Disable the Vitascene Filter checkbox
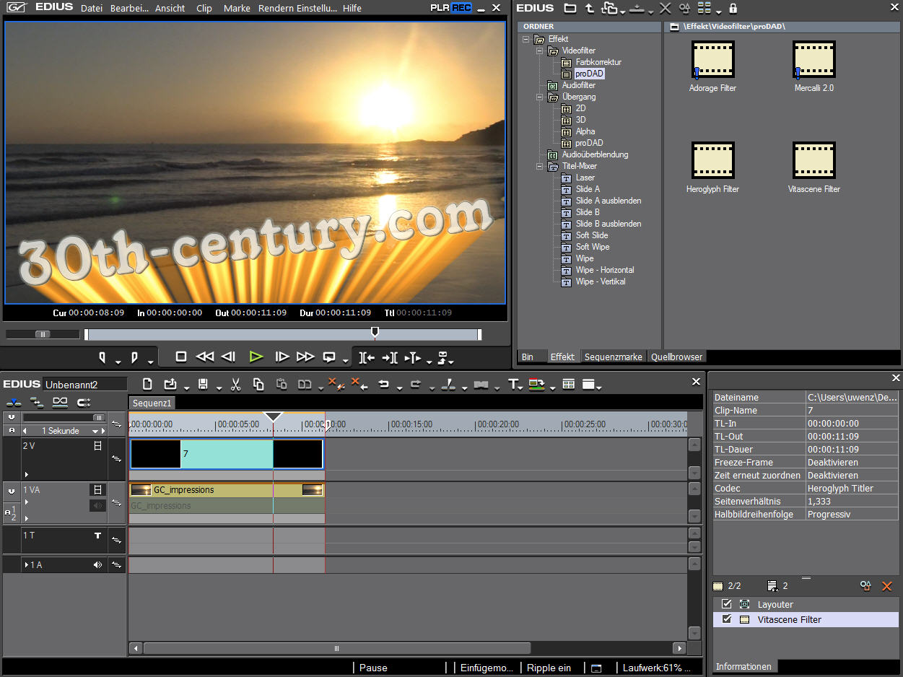 pyautogui.click(x=727, y=619)
